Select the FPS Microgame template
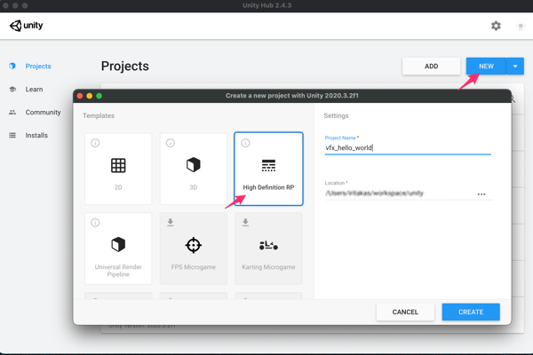The height and width of the screenshot is (355, 533). click(x=194, y=248)
